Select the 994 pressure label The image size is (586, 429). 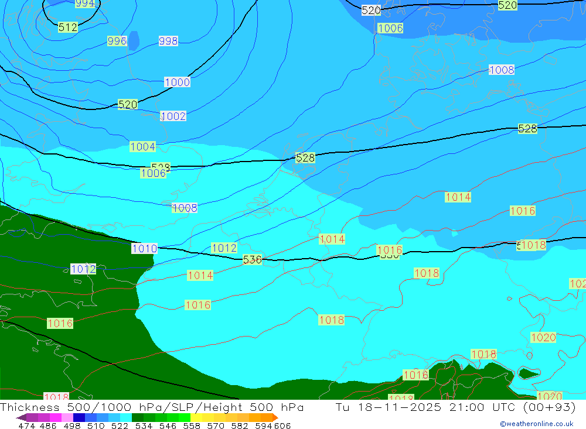pyautogui.click(x=85, y=4)
